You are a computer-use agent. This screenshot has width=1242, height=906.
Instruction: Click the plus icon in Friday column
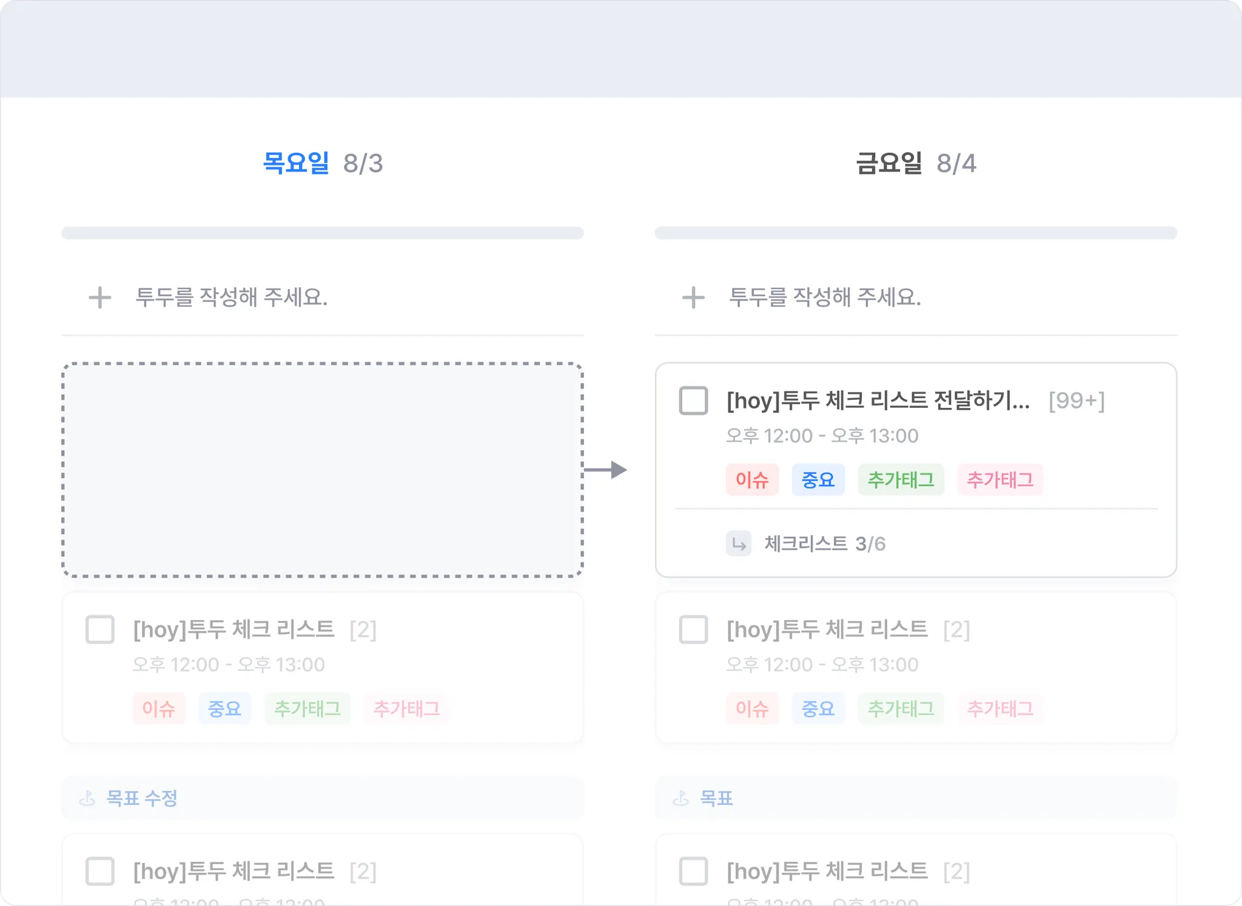693,298
